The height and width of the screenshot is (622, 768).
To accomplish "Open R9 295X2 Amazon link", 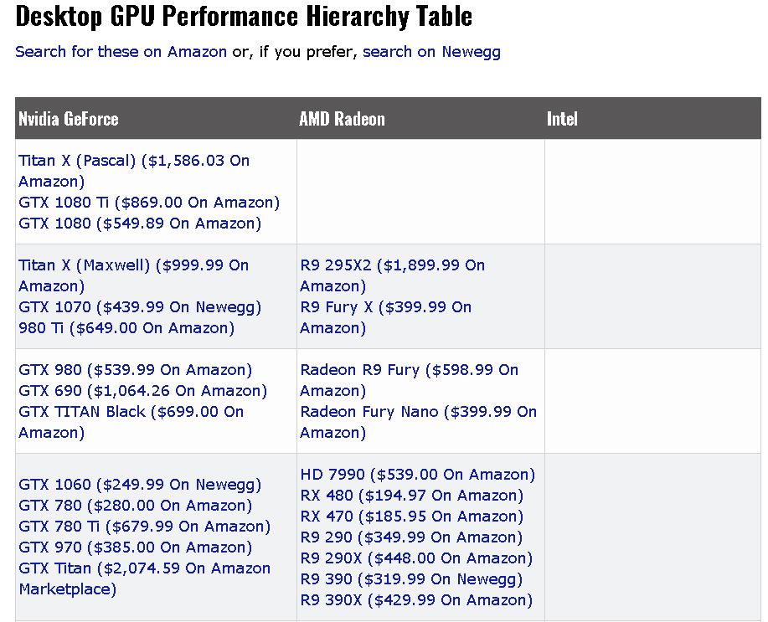I will pos(392,265).
